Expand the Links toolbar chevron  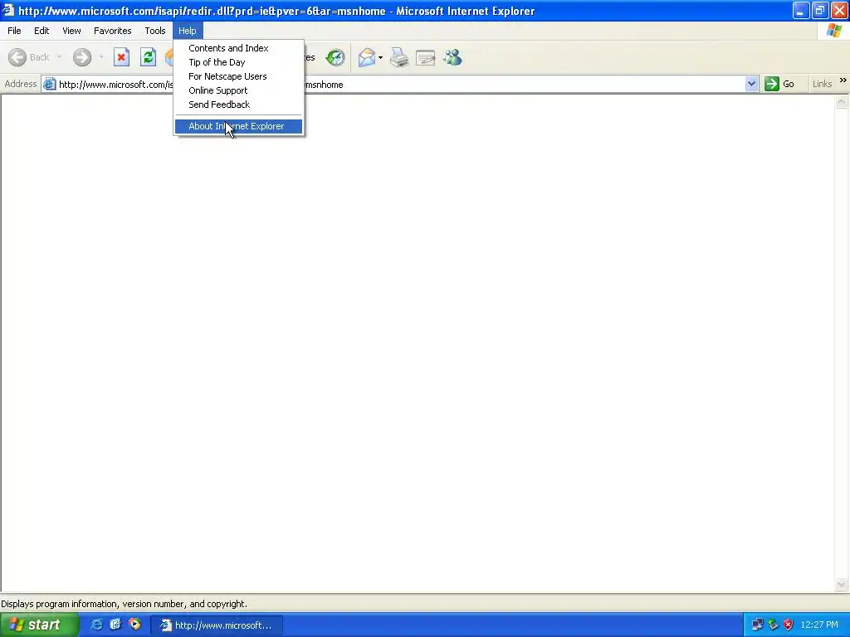[843, 80]
